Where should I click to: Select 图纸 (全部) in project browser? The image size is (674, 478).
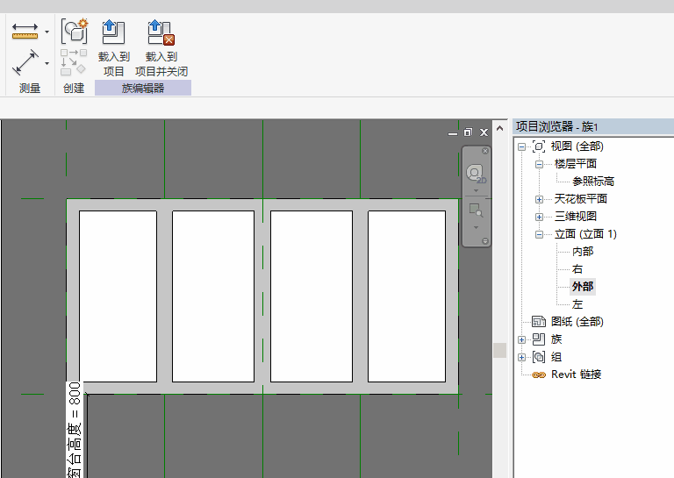(577, 322)
